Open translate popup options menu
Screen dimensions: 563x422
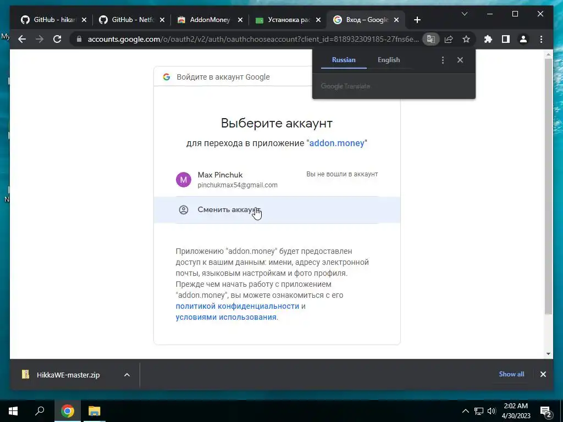tap(443, 60)
